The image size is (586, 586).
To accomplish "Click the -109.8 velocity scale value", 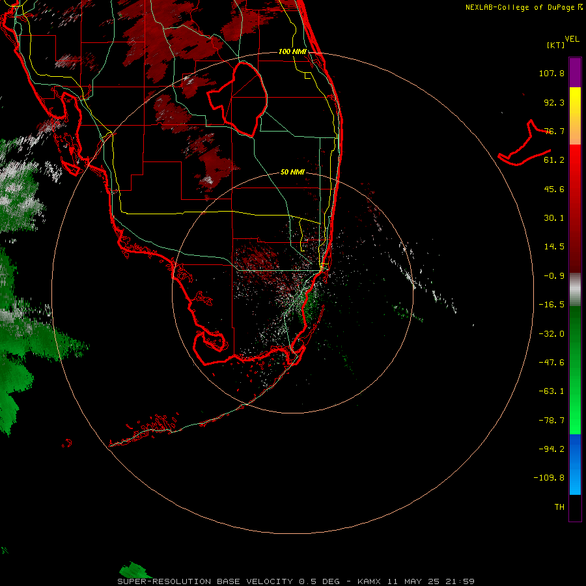I will 549,478.
